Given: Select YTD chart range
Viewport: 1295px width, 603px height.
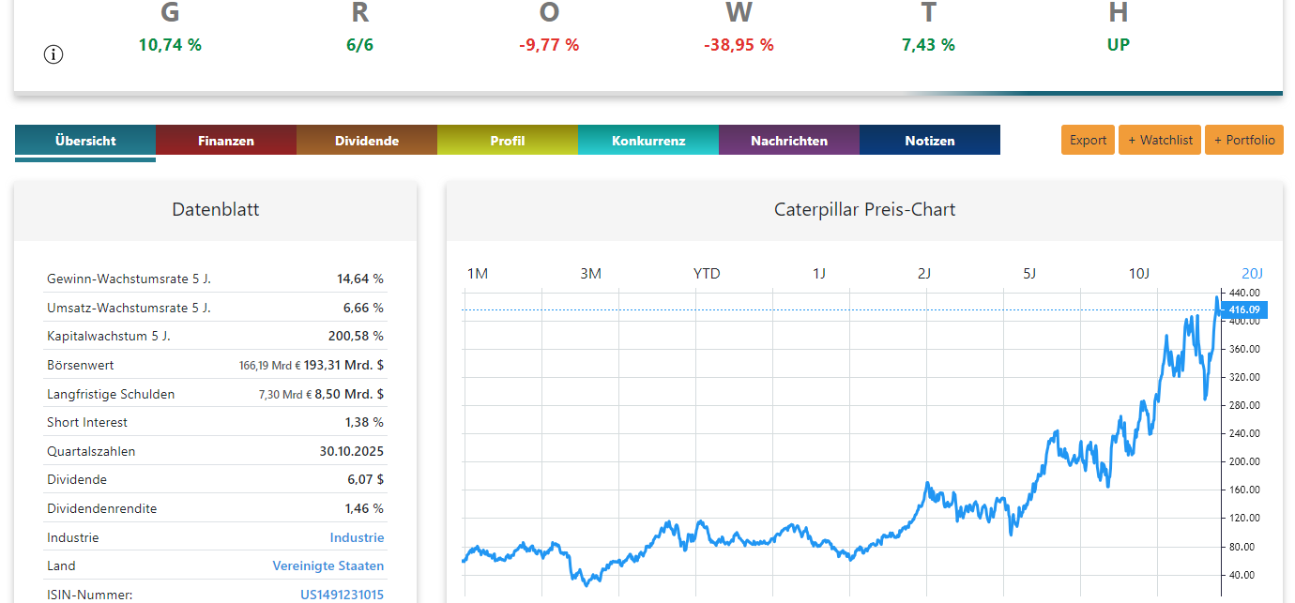Looking at the screenshot, I should pos(707,274).
